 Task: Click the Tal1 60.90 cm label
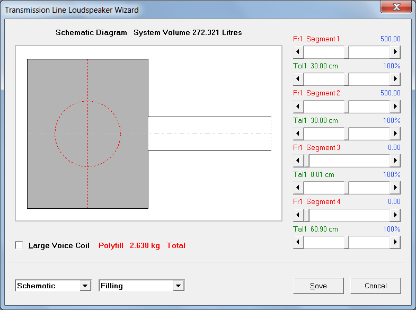tap(315, 229)
